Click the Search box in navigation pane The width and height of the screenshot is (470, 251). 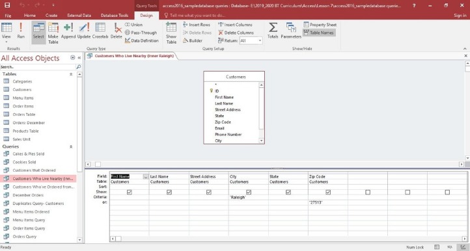[x=38, y=67]
